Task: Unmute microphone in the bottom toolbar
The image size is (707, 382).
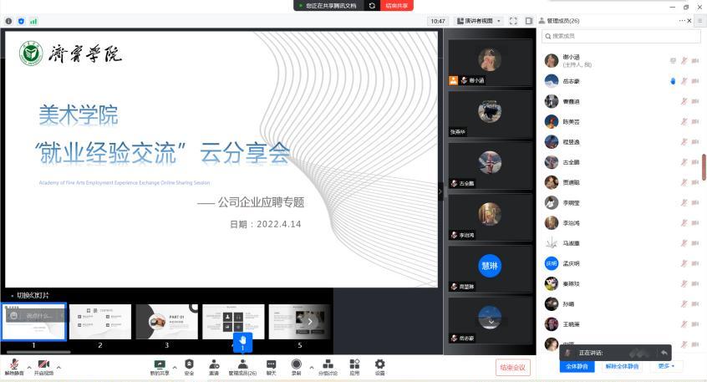Action: click(x=14, y=366)
